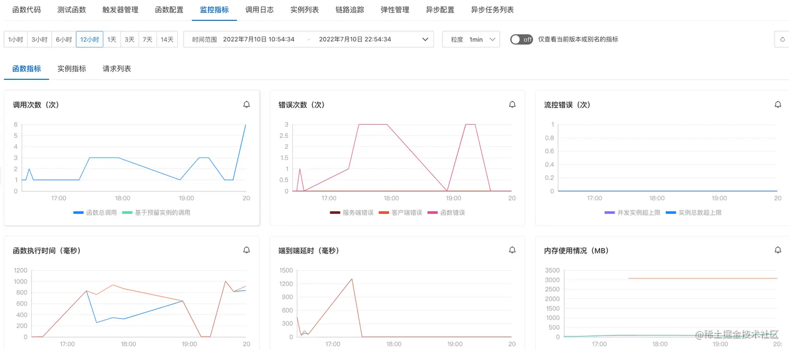Click the start time 2022年7月10日 10:54:34
Viewport: 789px width, 350px height.
(x=259, y=40)
